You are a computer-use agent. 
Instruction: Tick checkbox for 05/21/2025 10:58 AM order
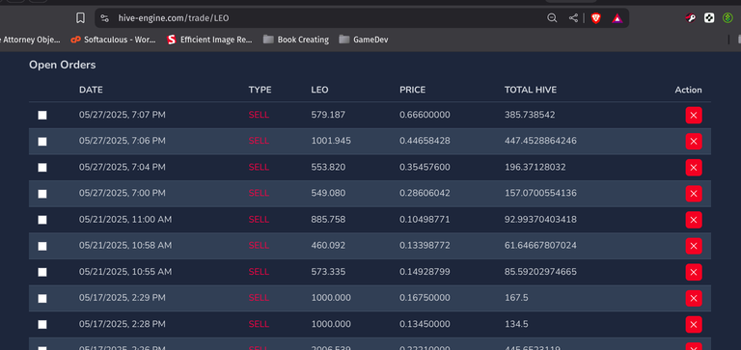click(x=42, y=246)
